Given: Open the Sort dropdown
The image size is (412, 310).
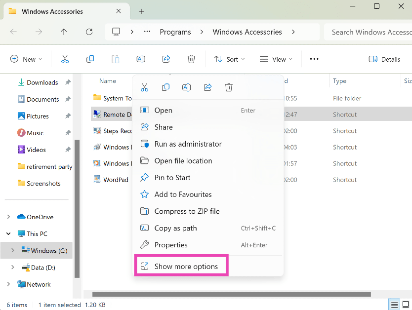Looking at the screenshot, I should tap(229, 59).
